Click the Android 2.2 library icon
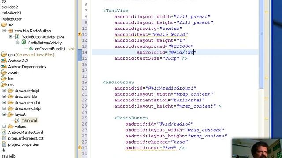Viewport: 282px width, 158px height. tap(4, 61)
